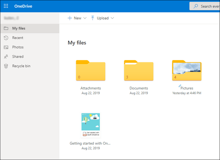Viewport: 220px width, 160px height.
Task: Click the Recycle bin icon
Action: [5, 66]
